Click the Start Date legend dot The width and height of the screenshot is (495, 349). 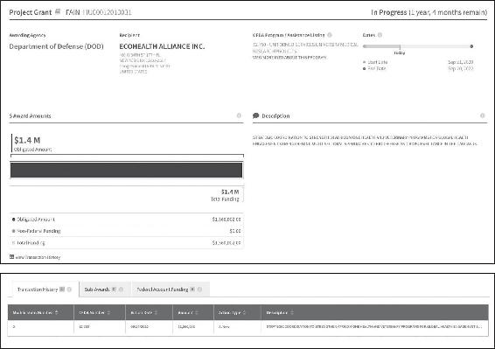365,62
